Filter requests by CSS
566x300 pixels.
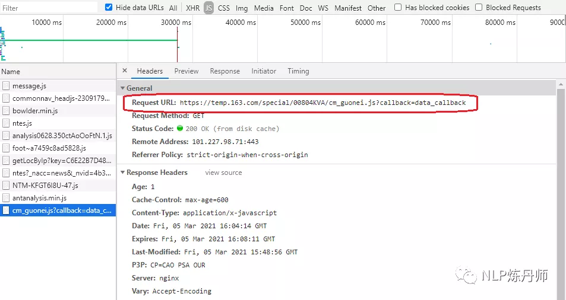[x=224, y=8]
